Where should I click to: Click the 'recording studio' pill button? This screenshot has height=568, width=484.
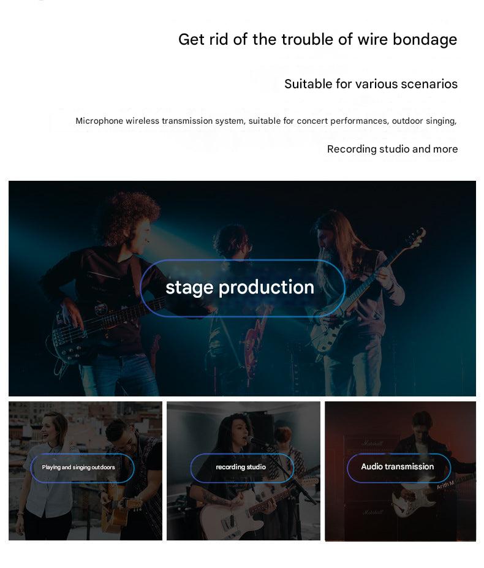pos(242,468)
